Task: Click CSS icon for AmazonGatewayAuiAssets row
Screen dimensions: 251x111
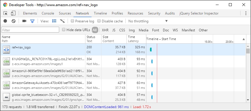Action: (x=7, y=85)
